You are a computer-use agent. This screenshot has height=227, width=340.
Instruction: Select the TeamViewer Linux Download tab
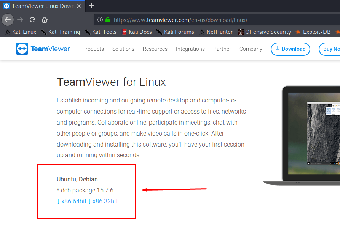point(43,6)
